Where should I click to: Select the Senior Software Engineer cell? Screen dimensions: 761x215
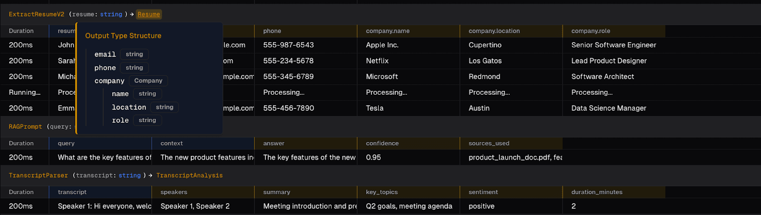point(614,45)
